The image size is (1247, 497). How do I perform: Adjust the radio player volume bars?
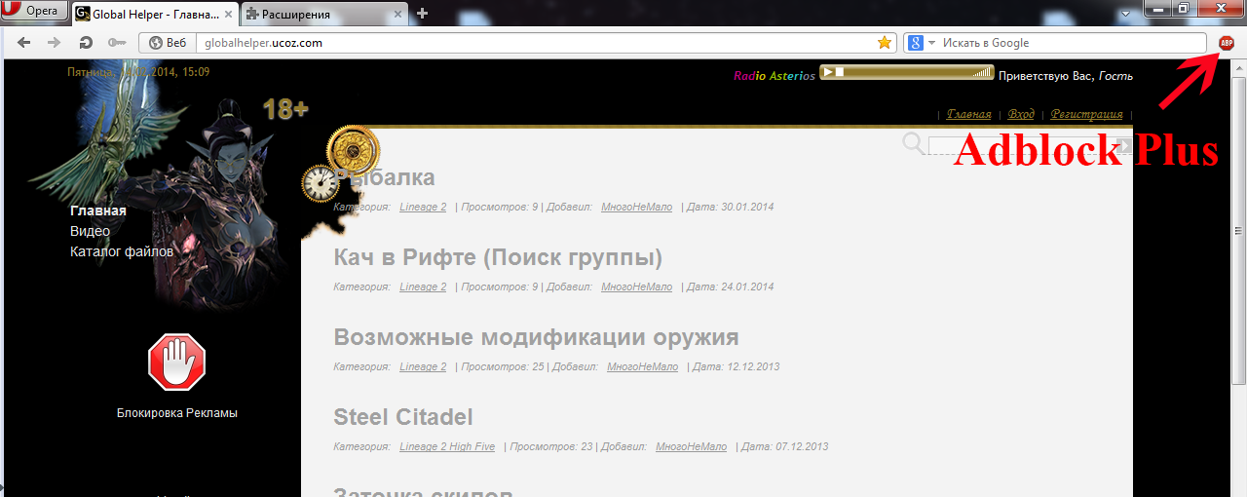click(x=984, y=72)
